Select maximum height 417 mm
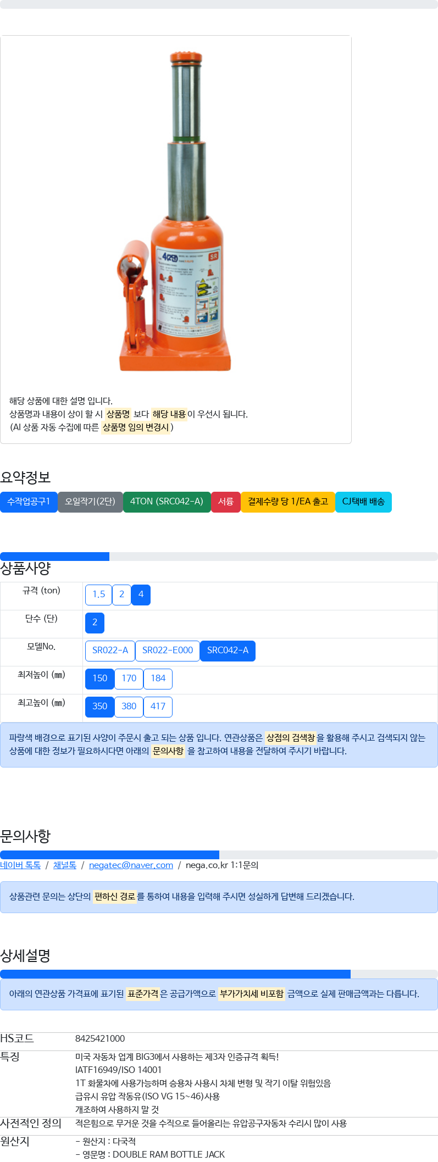Image resolution: width=438 pixels, height=1162 pixels. pyautogui.click(x=158, y=707)
